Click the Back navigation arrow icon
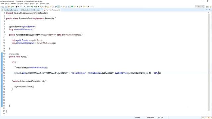This screenshot has height=119, width=212. click(x=86, y=7)
